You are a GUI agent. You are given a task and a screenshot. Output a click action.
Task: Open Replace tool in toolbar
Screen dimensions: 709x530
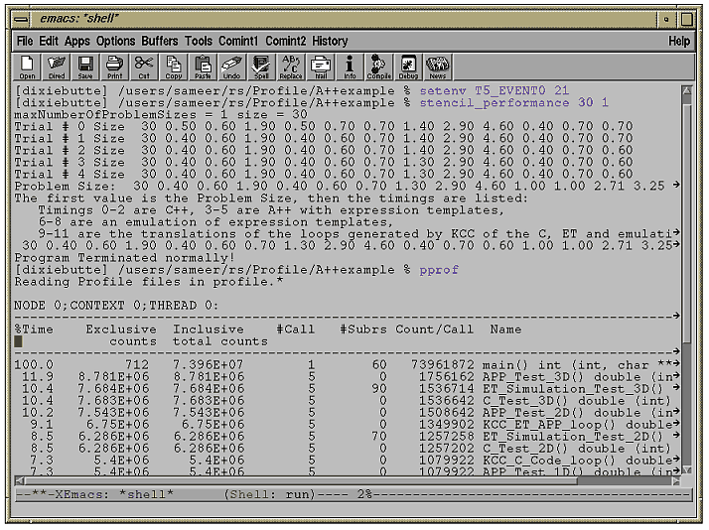(290, 66)
